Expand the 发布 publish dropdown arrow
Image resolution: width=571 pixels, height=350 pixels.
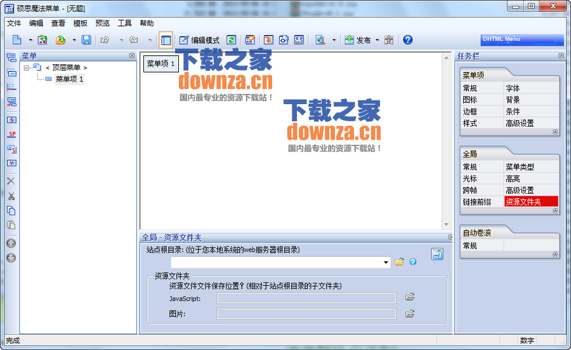(x=377, y=40)
